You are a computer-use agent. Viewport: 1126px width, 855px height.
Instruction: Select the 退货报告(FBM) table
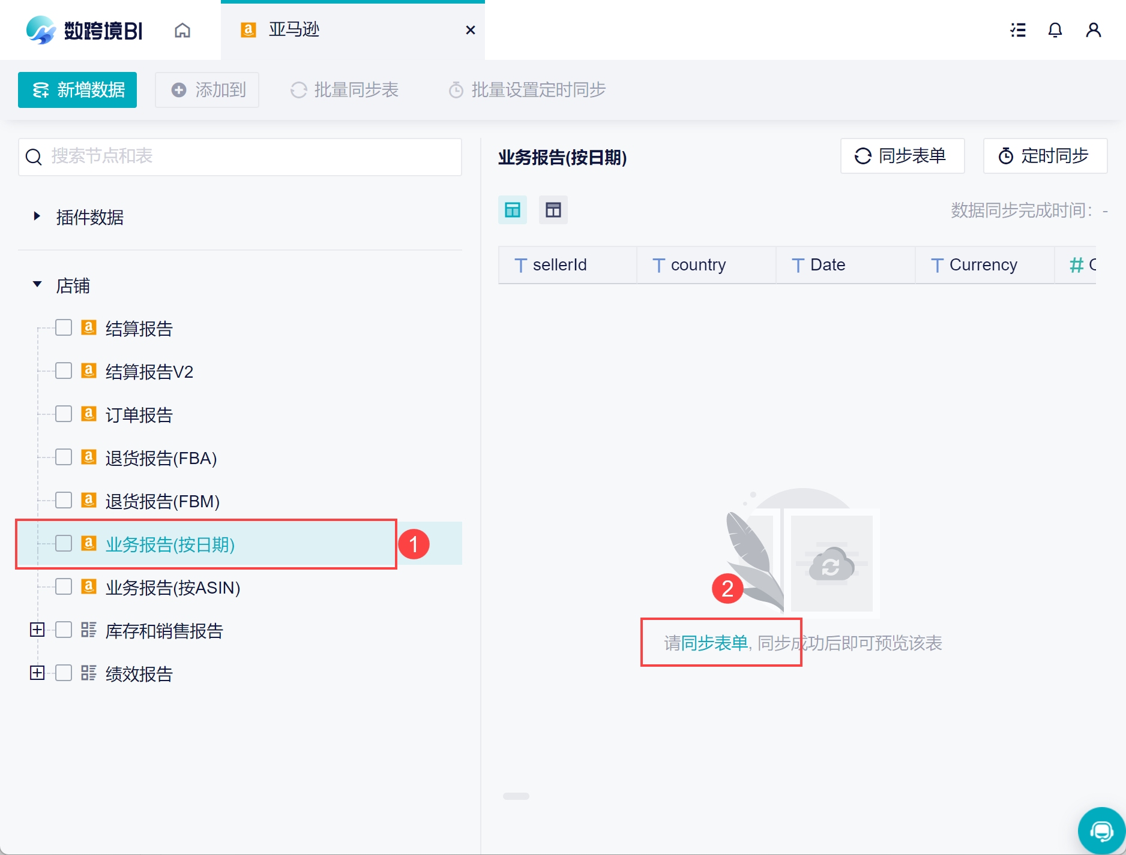[163, 501]
